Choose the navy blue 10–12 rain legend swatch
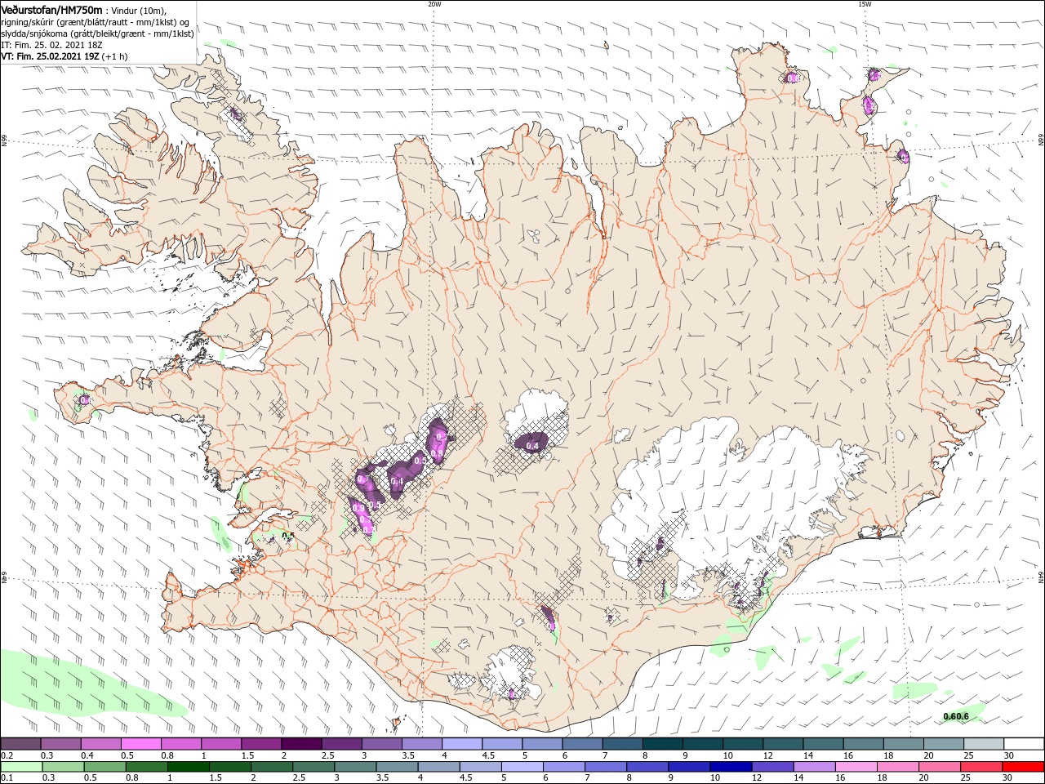Viewport: 1045px width, 784px height. coord(731,767)
